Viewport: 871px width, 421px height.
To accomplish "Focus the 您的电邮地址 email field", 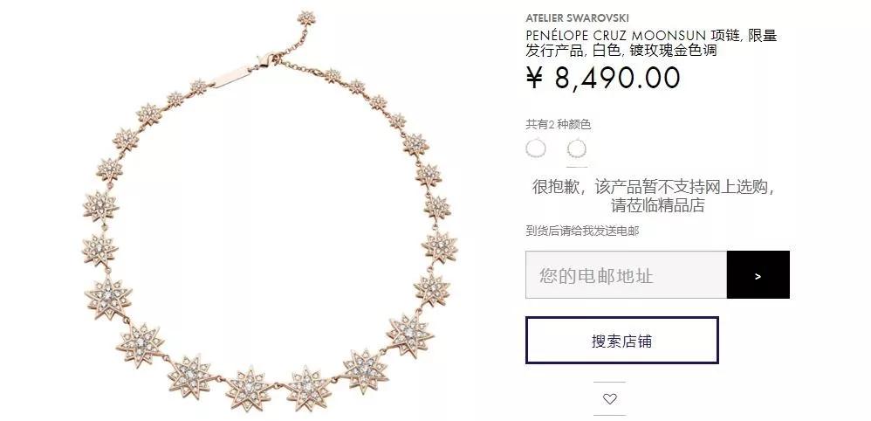I will pos(626,275).
